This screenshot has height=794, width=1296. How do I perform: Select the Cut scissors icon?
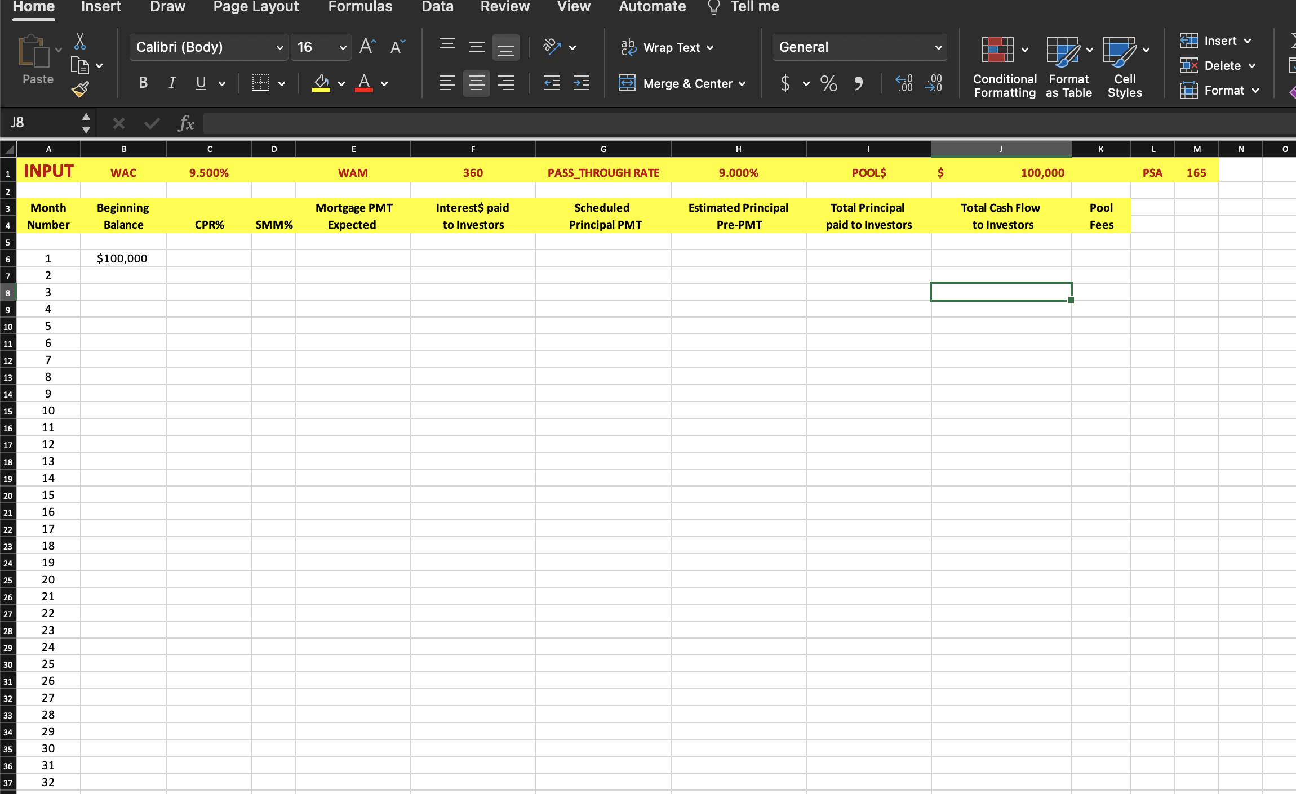(81, 39)
